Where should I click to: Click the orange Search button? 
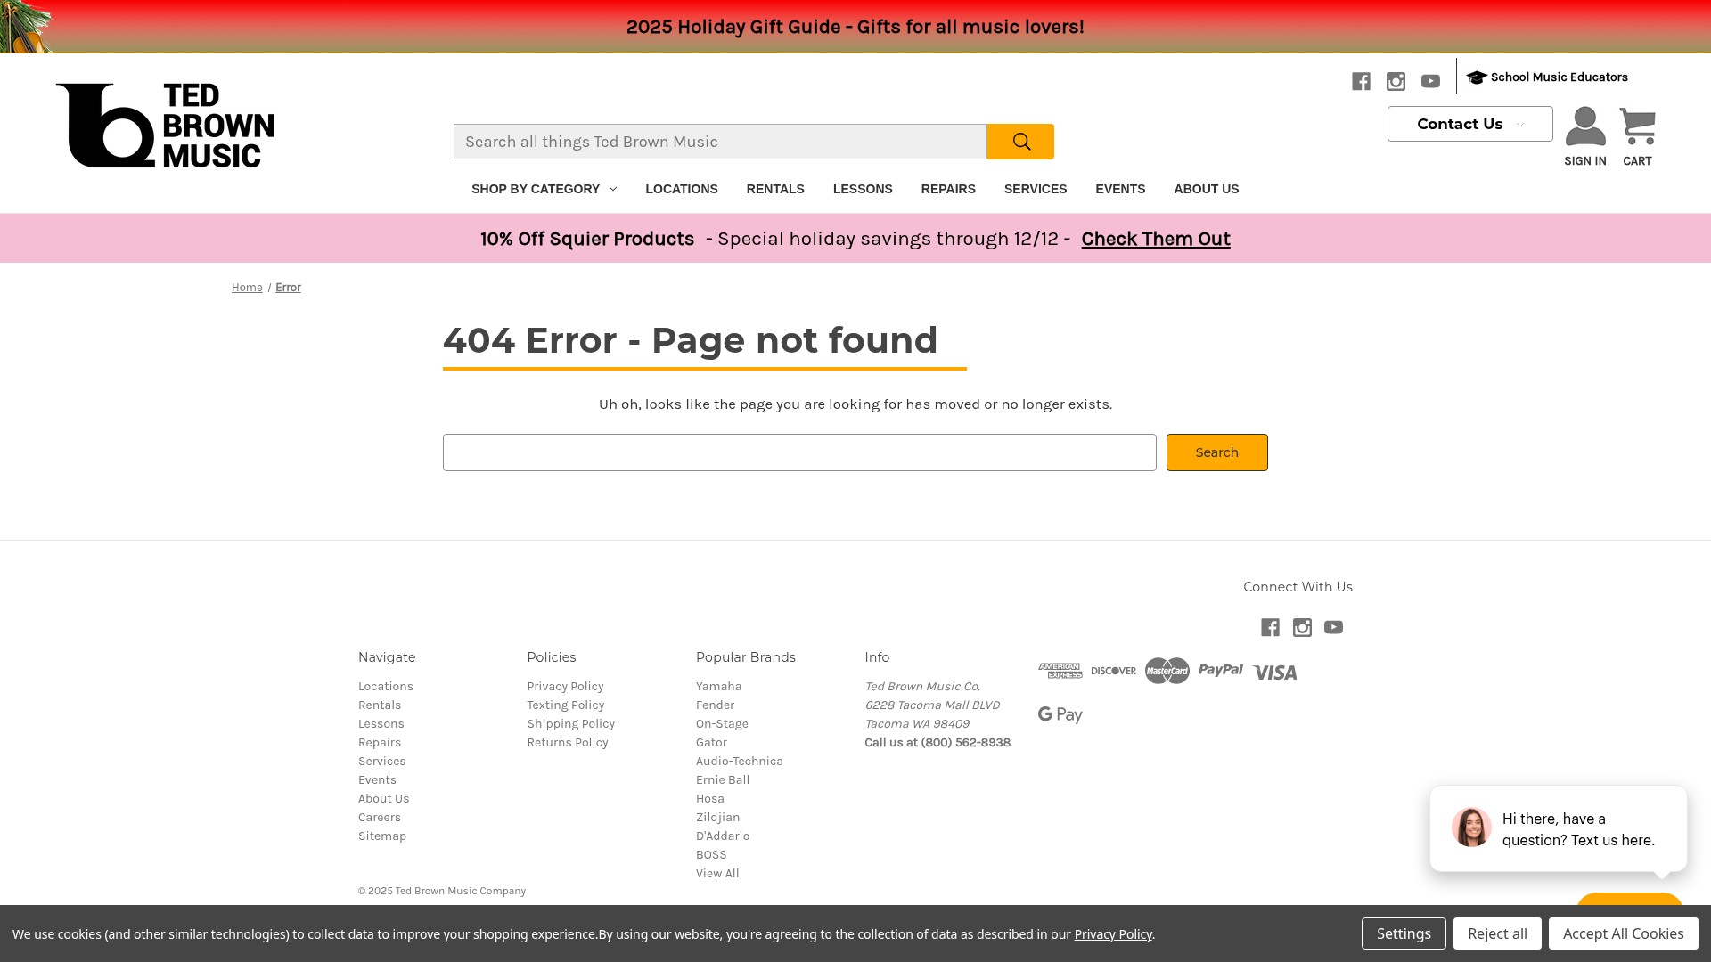[x=1217, y=452]
